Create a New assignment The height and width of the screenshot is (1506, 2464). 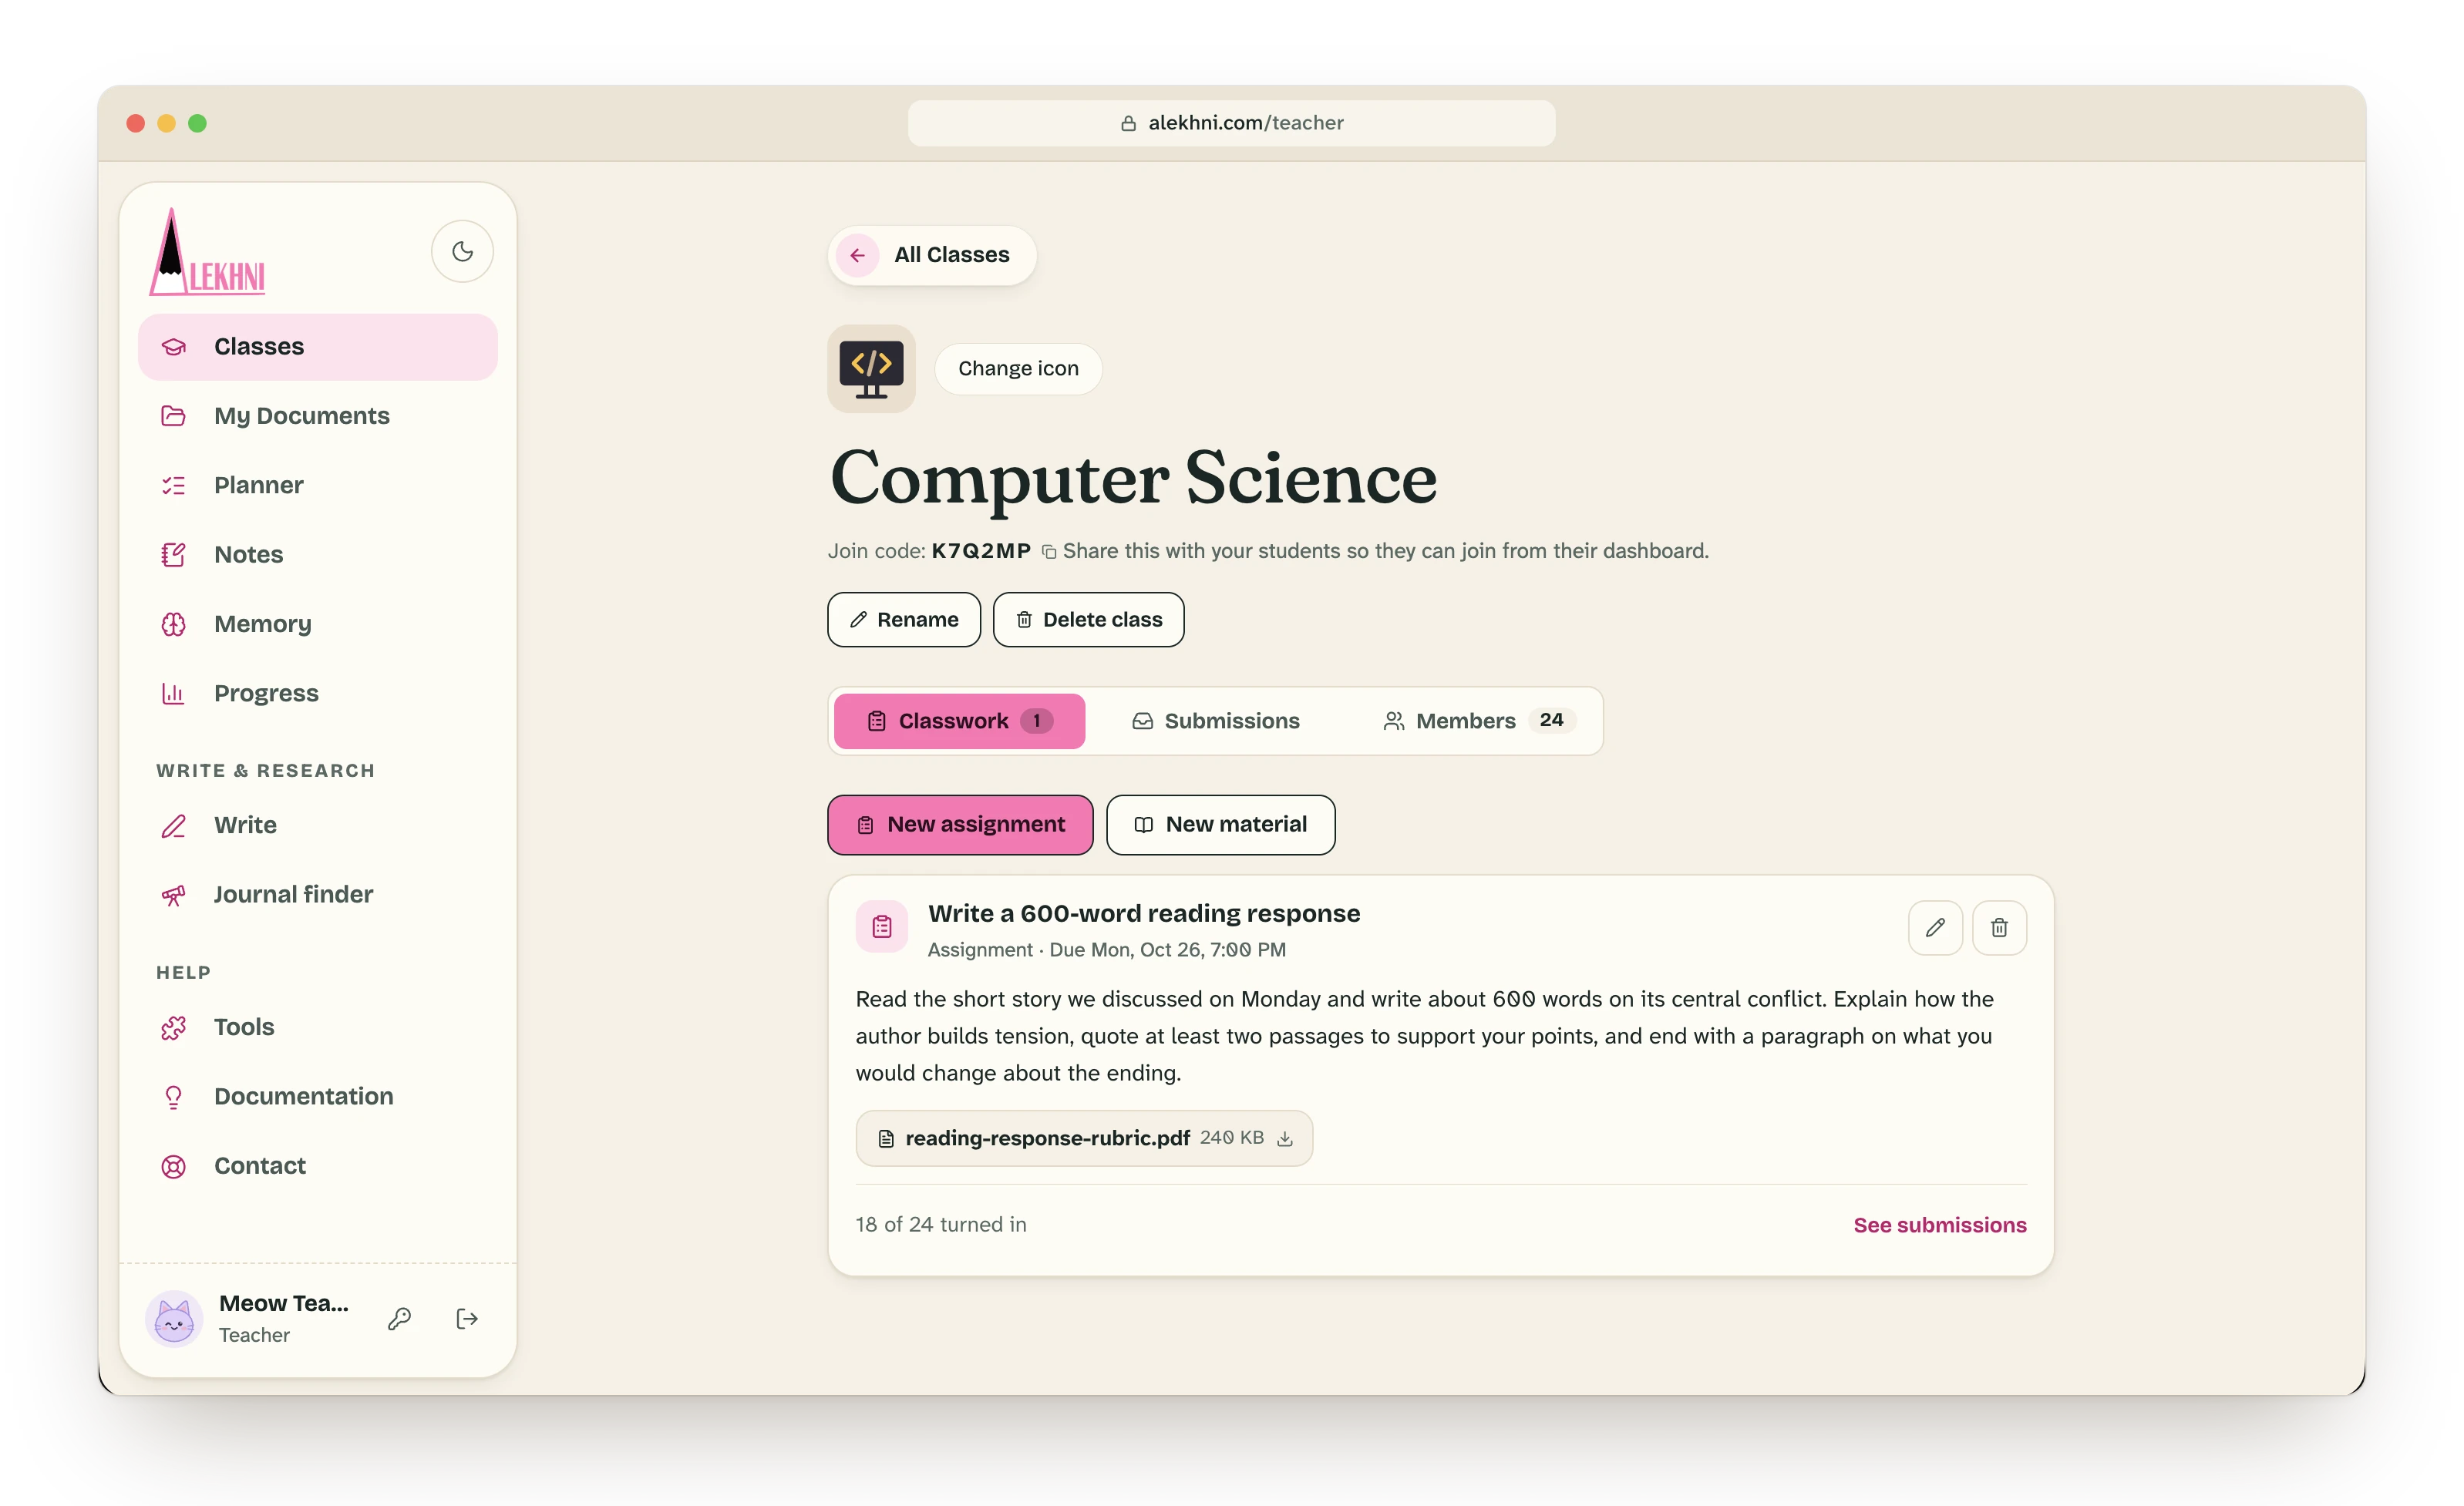point(960,825)
